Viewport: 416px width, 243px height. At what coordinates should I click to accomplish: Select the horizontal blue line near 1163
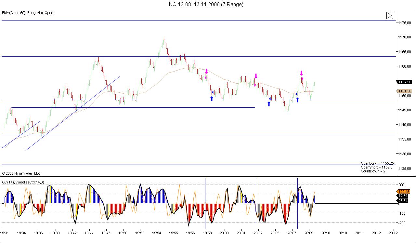199,56
